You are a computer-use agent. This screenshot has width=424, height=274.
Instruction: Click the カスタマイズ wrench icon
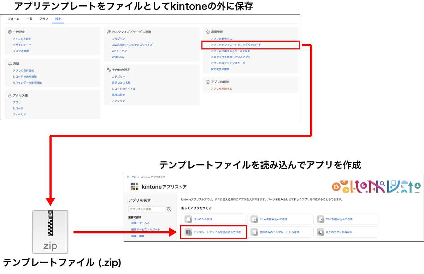click(109, 32)
